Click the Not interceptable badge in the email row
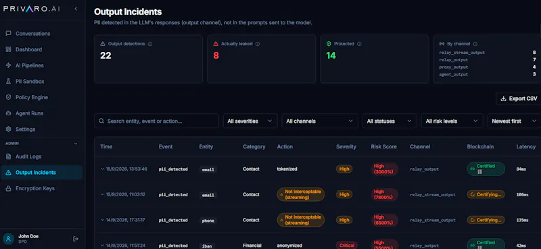 coord(300,194)
